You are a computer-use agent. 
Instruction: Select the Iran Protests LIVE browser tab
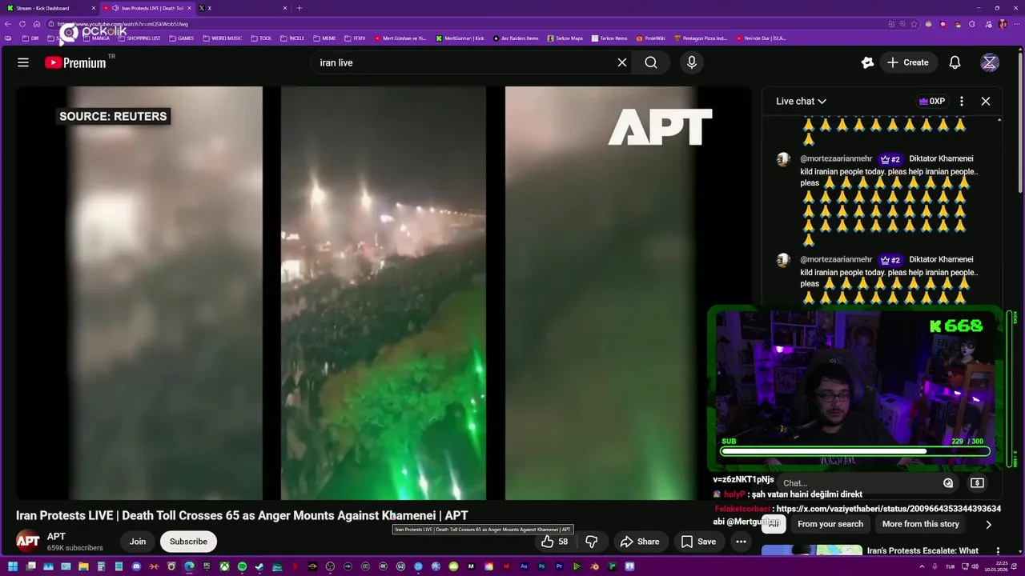click(x=147, y=8)
